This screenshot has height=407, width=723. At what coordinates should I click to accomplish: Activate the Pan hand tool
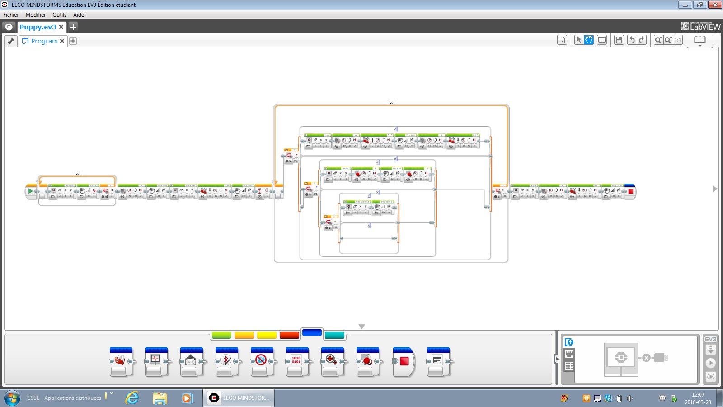click(x=589, y=40)
